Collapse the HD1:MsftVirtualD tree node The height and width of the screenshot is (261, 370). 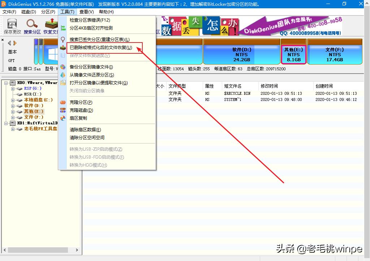(x=6, y=123)
